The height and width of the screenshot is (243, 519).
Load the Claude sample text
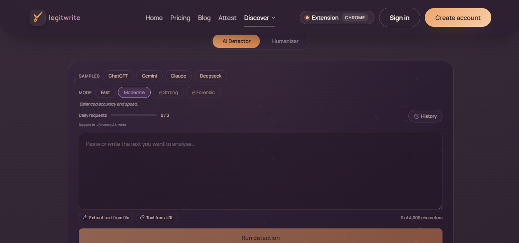point(178,76)
